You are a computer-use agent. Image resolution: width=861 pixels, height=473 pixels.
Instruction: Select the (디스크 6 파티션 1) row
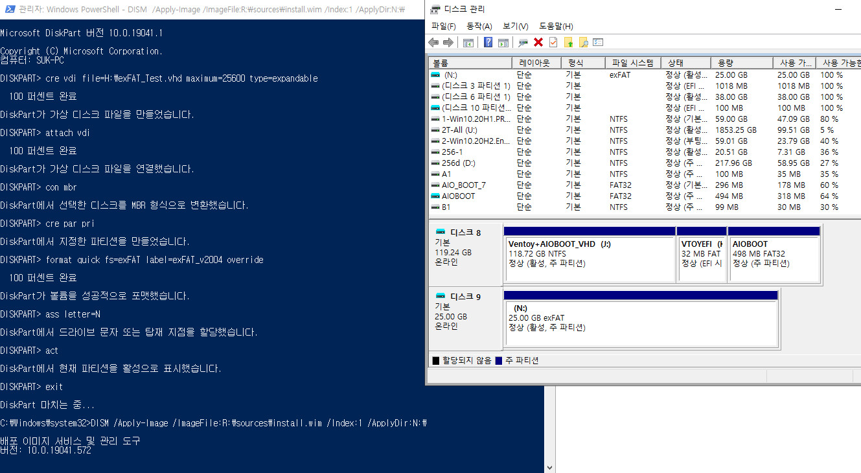point(645,97)
